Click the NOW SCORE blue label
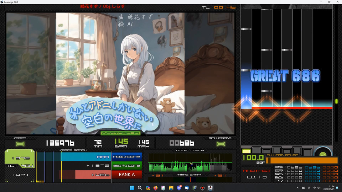342x192 pixels. (126, 157)
